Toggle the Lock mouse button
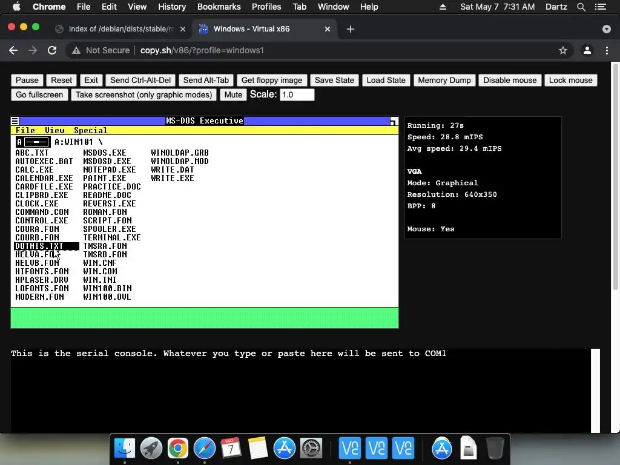This screenshot has width=620, height=465. (570, 81)
